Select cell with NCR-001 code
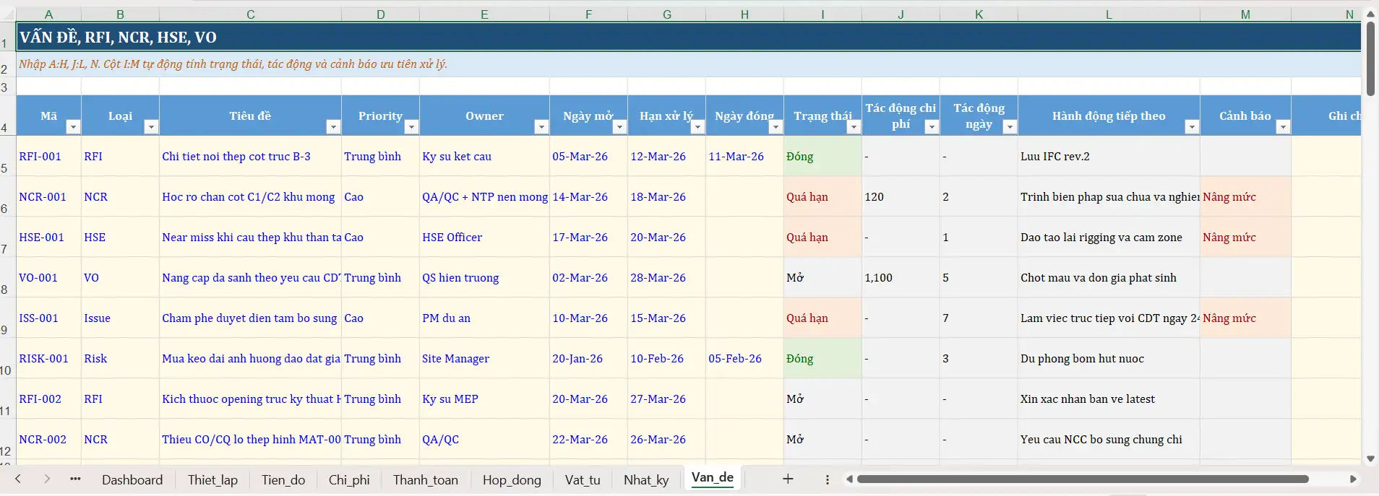This screenshot has height=496, width=1379. 43,197
